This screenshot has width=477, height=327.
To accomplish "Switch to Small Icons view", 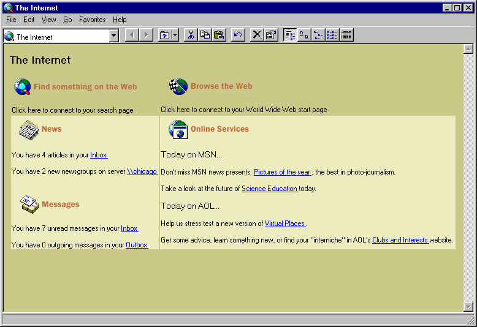I will click(318, 36).
